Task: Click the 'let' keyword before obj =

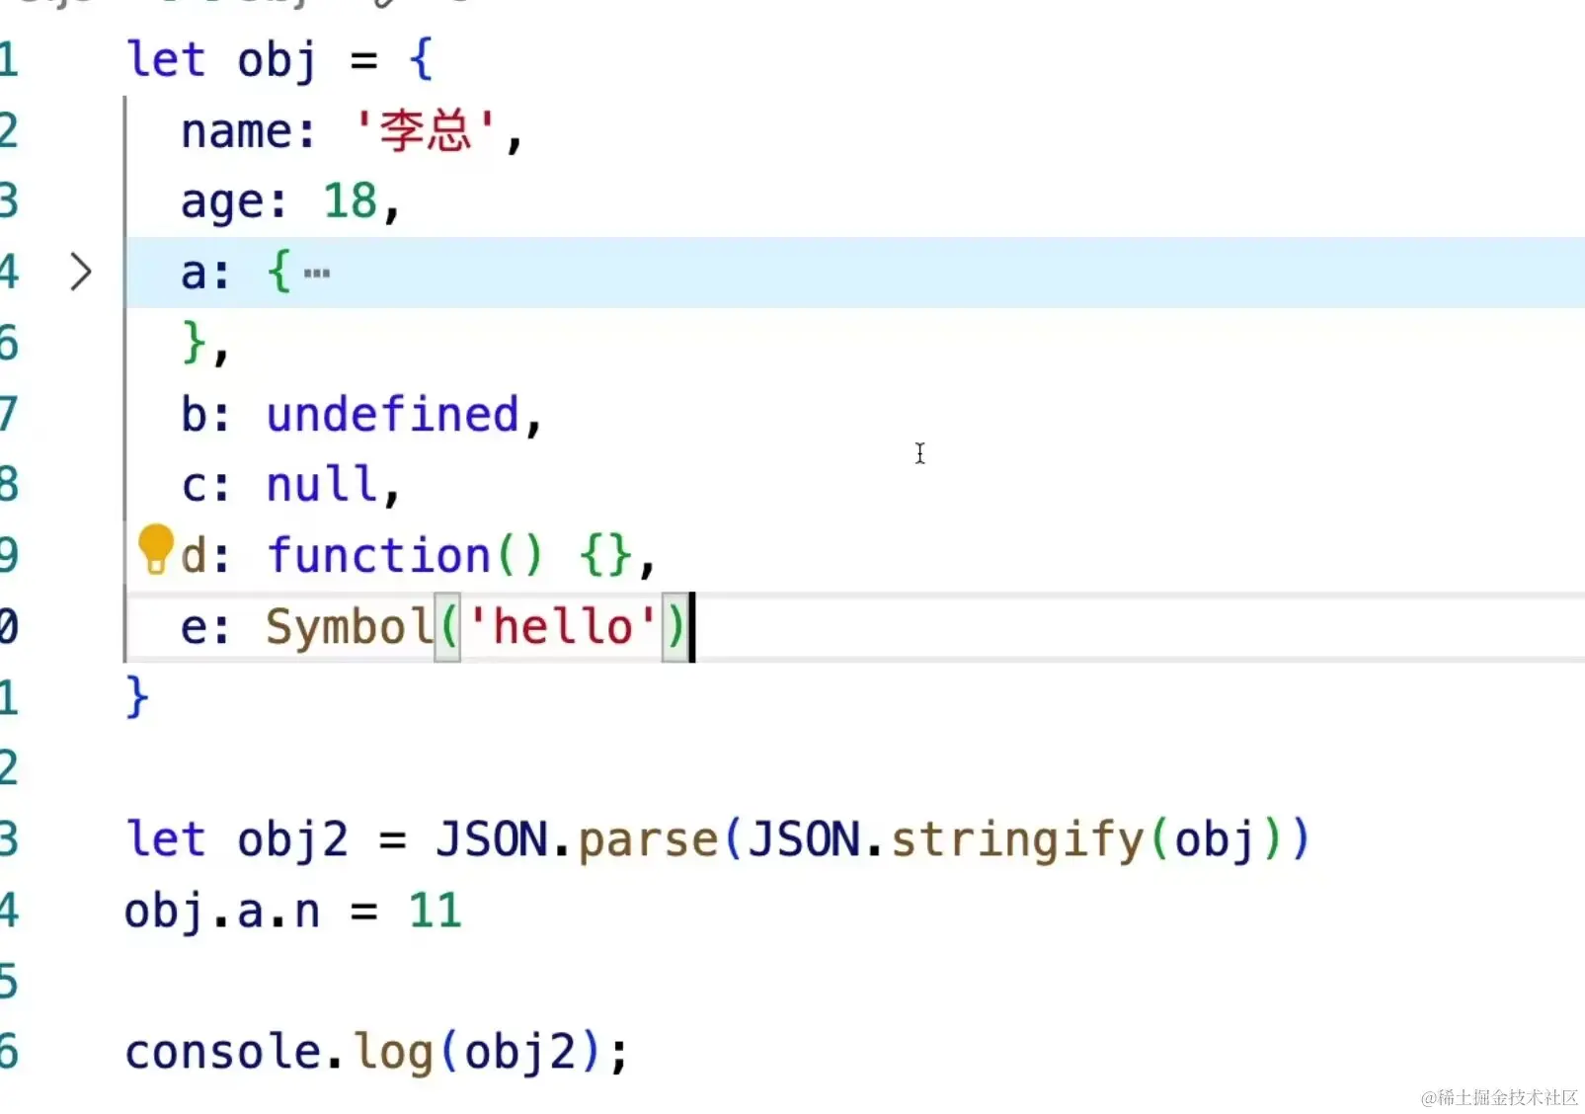Action: [x=165, y=59]
